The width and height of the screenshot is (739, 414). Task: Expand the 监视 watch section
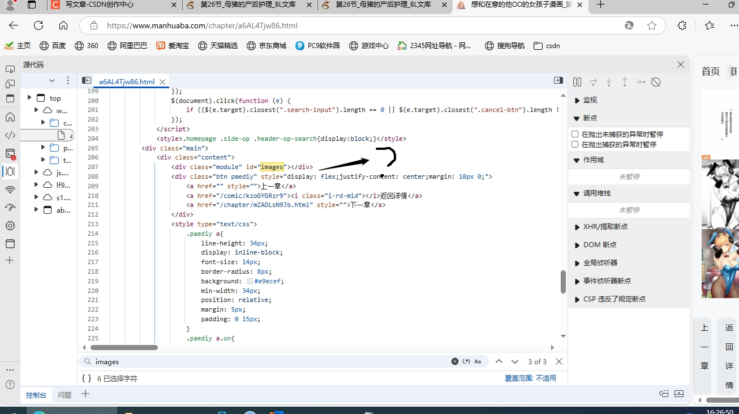[x=629, y=100]
